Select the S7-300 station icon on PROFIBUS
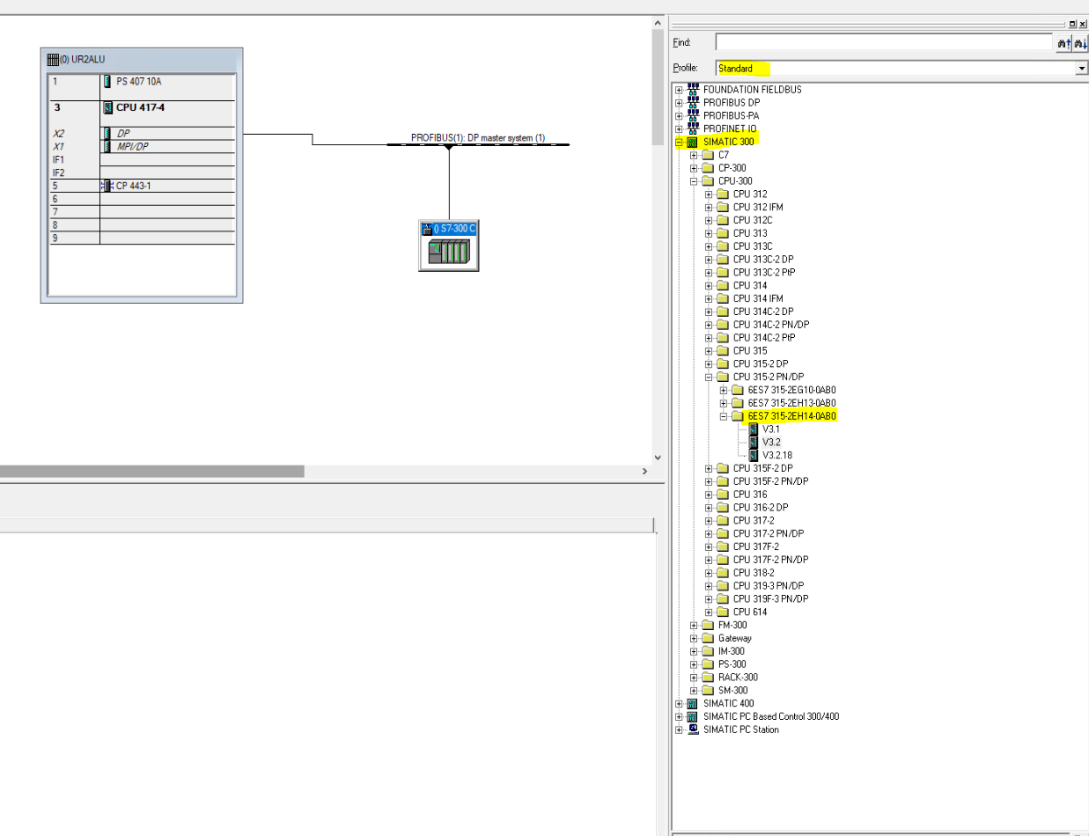 pos(449,251)
